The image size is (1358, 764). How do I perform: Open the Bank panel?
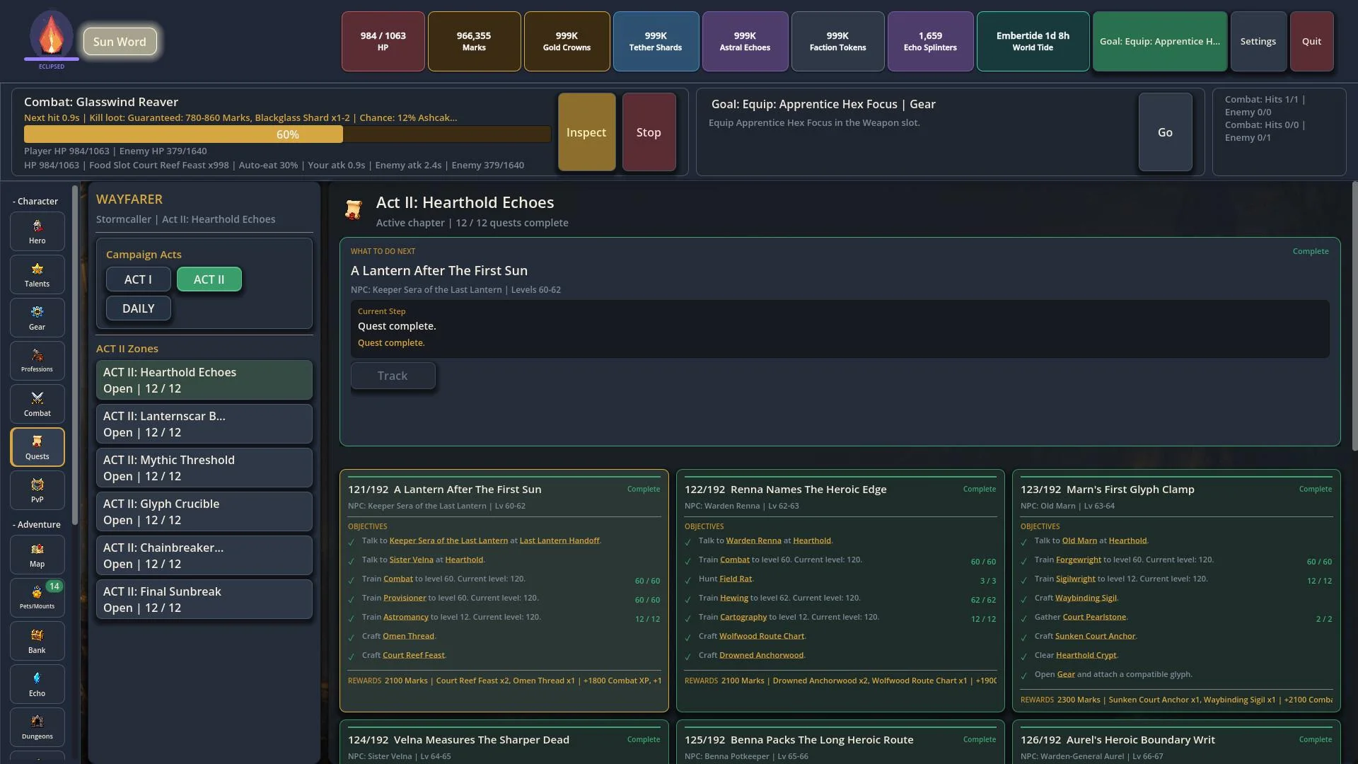coord(37,641)
